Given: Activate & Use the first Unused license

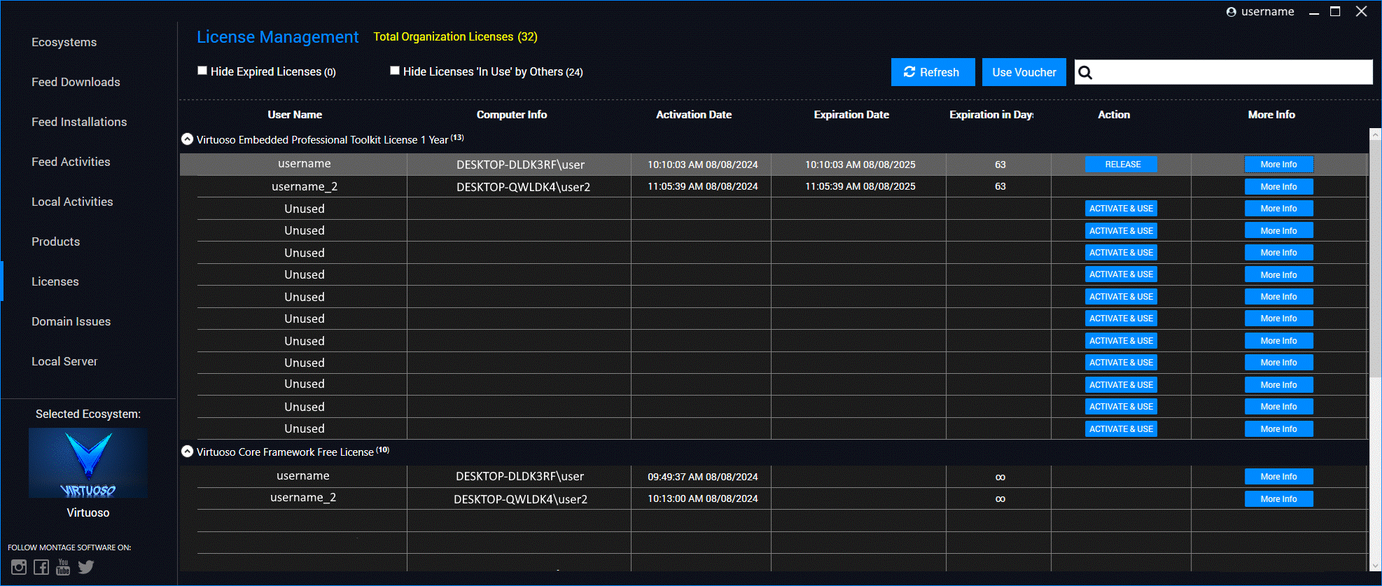Looking at the screenshot, I should 1122,209.
